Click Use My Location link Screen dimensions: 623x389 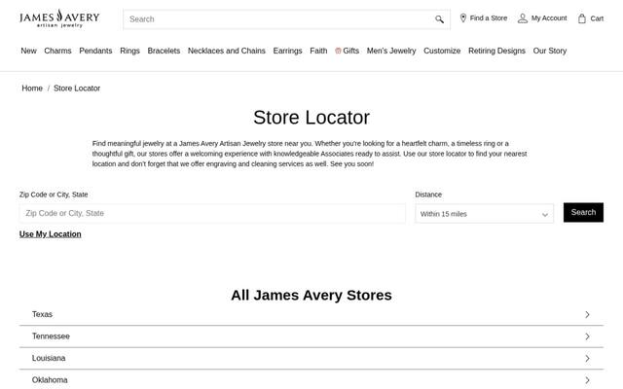pos(50,234)
